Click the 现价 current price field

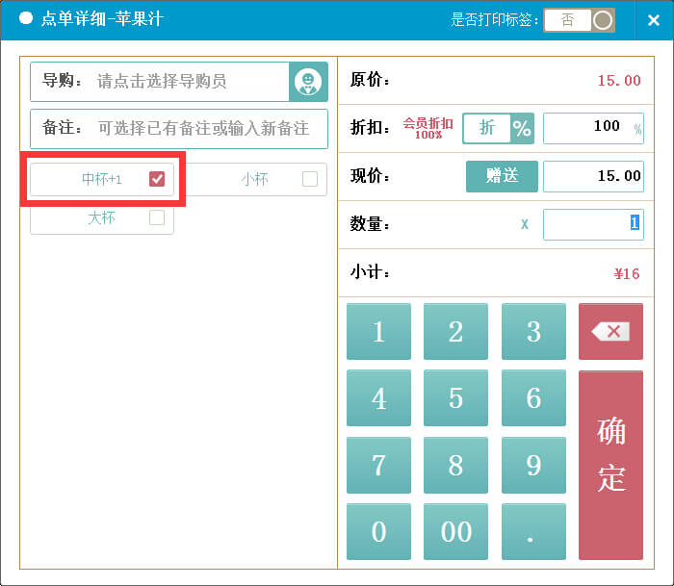(592, 176)
